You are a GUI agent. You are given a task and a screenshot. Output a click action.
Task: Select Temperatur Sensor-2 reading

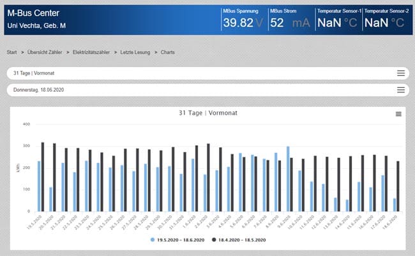point(386,22)
